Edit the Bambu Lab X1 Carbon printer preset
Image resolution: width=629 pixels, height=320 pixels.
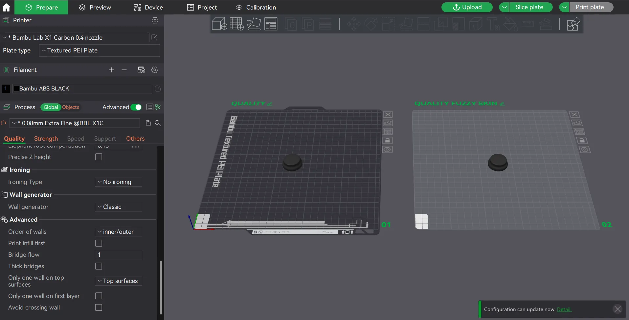154,37
